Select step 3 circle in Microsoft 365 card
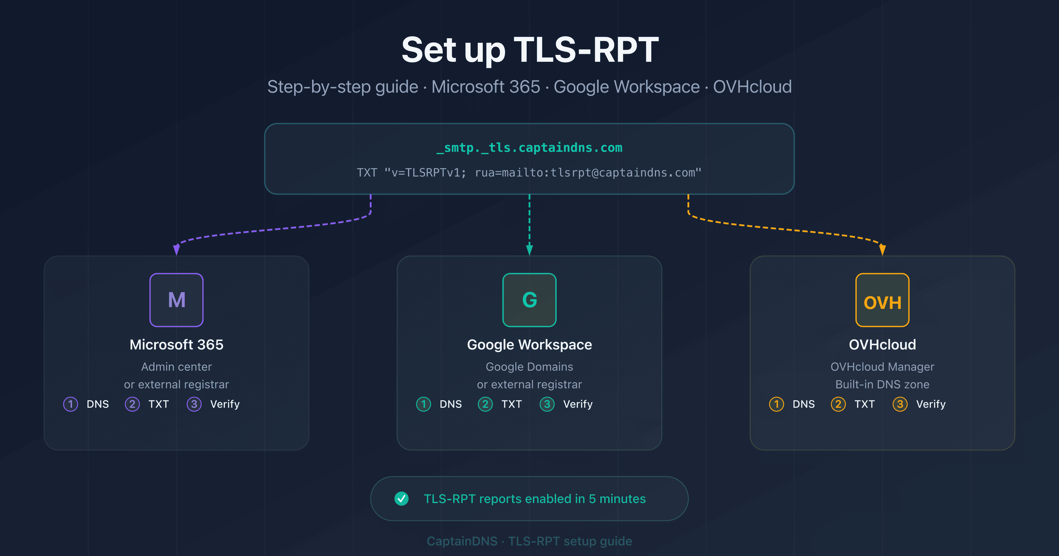Viewport: 1059px width, 556px height. click(194, 404)
